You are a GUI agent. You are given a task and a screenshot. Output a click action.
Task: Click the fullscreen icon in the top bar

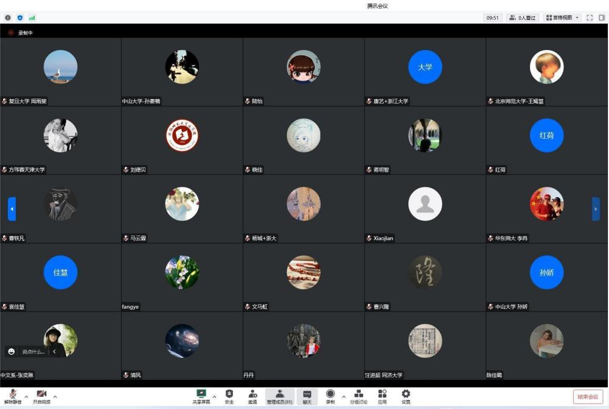pyautogui.click(x=590, y=18)
